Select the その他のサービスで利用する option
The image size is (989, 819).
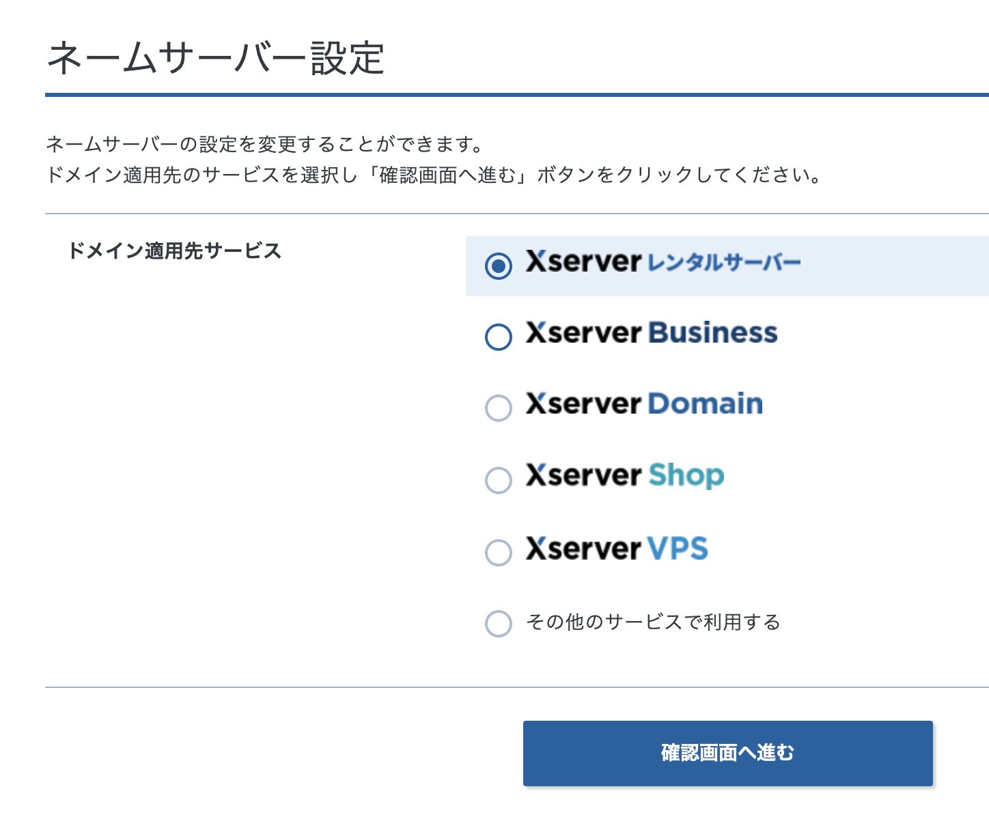[x=499, y=623]
